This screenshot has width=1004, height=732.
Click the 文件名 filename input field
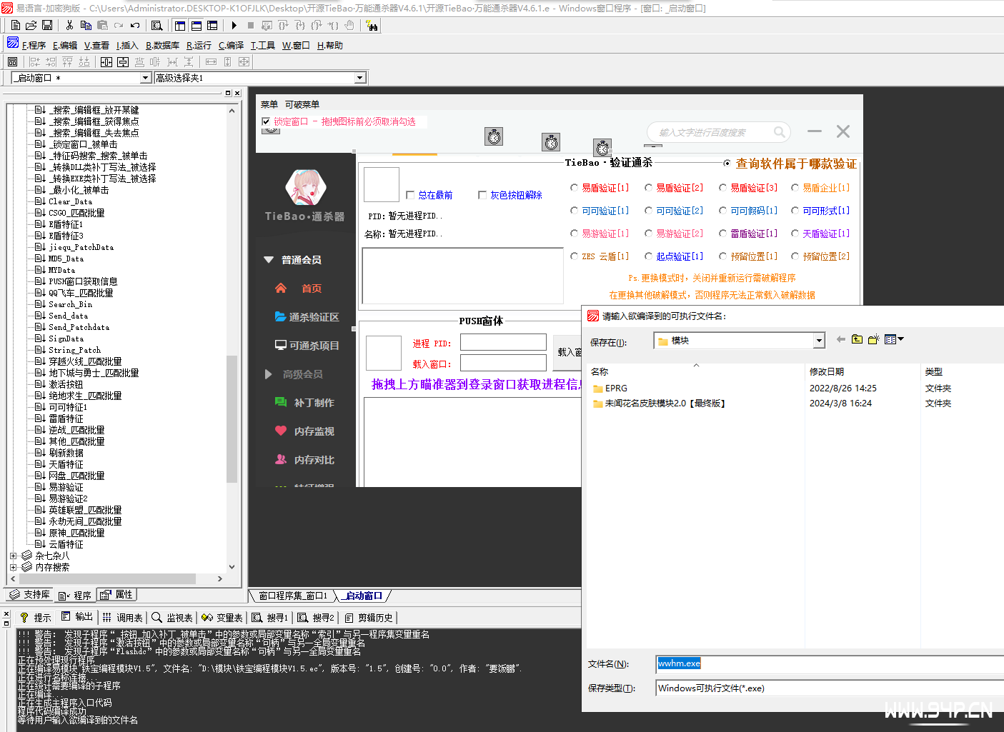[x=830, y=664]
